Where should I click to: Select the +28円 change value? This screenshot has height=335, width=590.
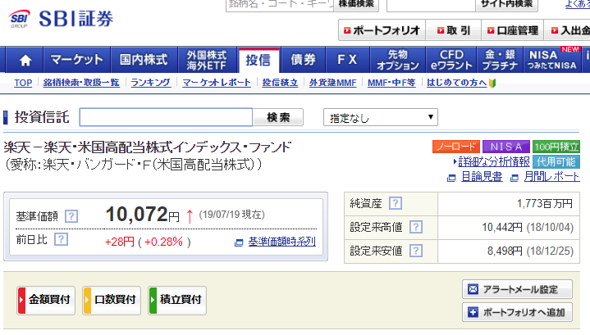120,242
